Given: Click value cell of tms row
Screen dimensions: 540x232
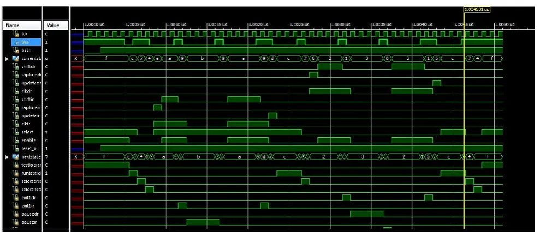Looking at the screenshot, I should 56,42.
